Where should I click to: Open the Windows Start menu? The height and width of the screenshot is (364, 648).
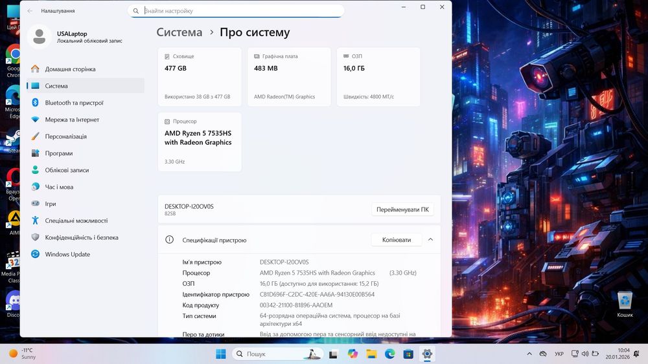point(221,354)
